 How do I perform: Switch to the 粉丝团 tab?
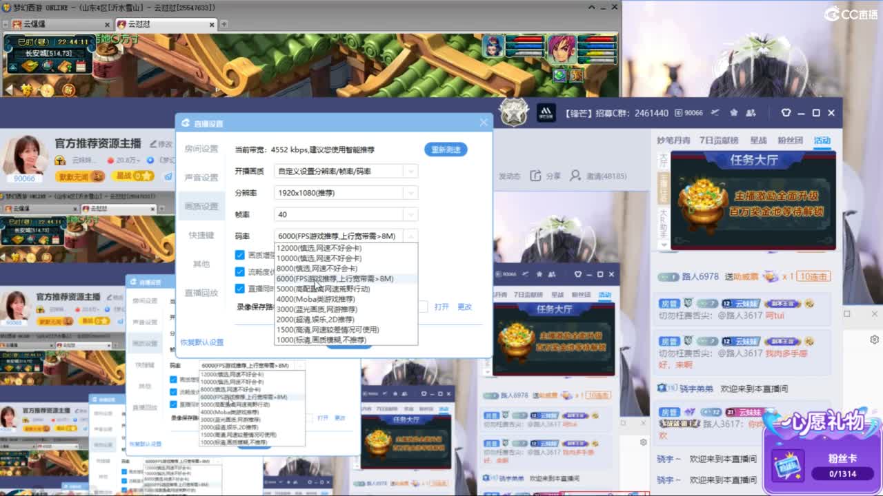click(x=791, y=141)
